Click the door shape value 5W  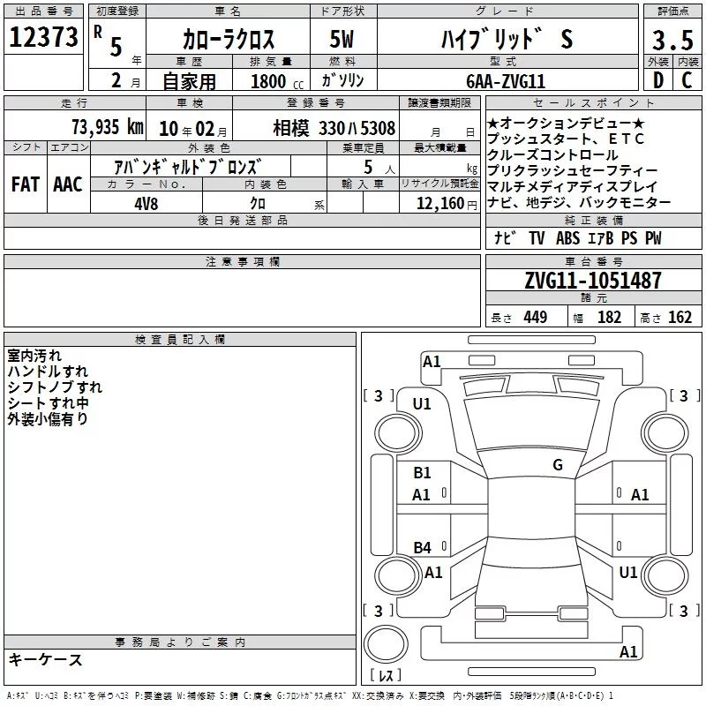[x=342, y=39]
